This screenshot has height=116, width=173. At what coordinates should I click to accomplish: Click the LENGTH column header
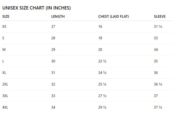click(x=58, y=16)
